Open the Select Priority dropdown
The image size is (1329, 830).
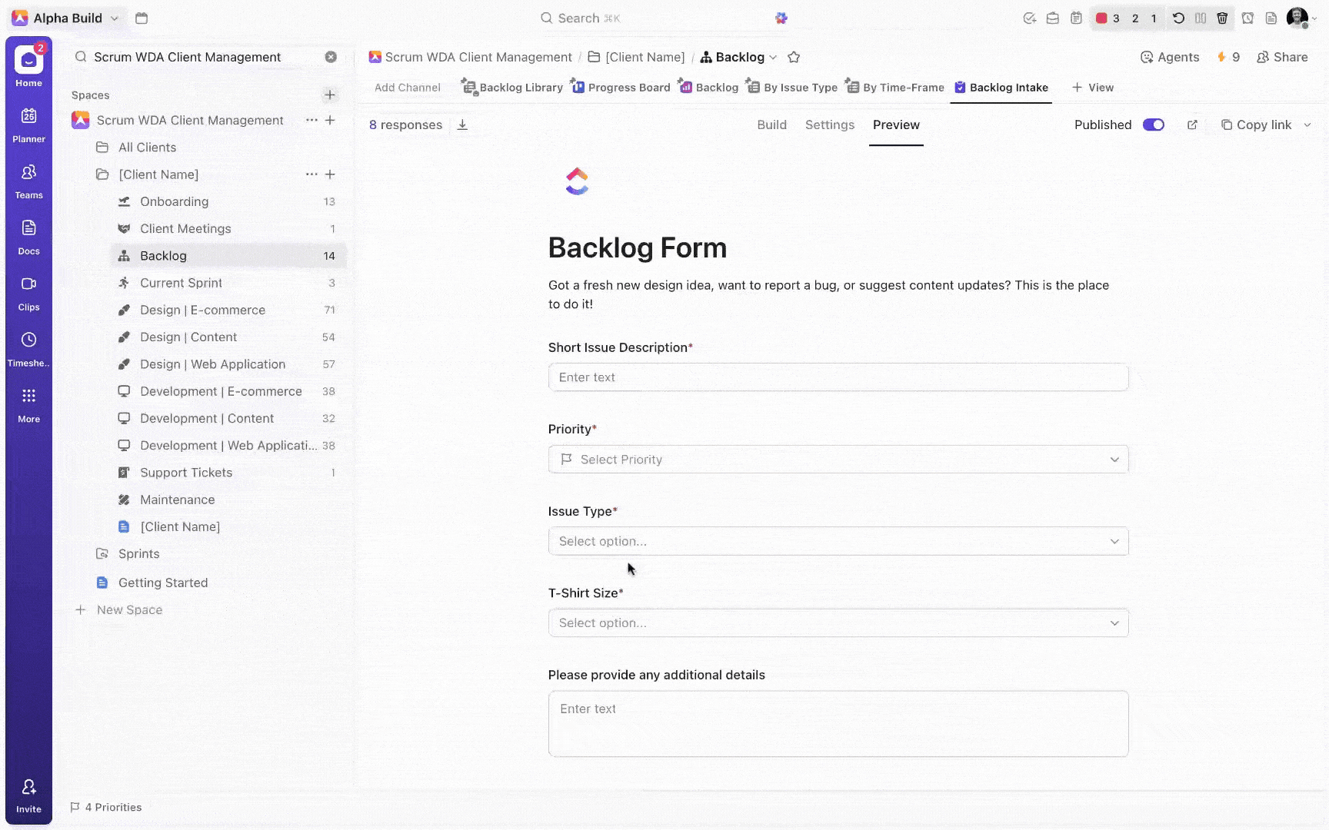coord(838,459)
